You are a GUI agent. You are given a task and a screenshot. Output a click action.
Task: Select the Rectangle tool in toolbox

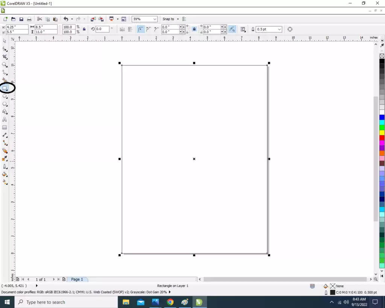click(x=5, y=88)
